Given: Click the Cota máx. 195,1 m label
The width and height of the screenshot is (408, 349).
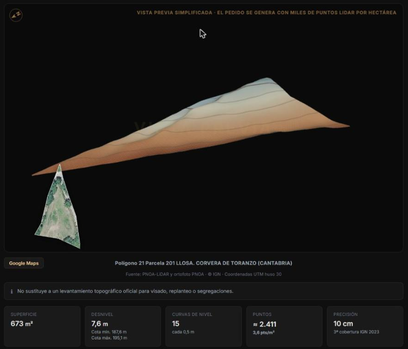Looking at the screenshot, I should pos(109,338).
